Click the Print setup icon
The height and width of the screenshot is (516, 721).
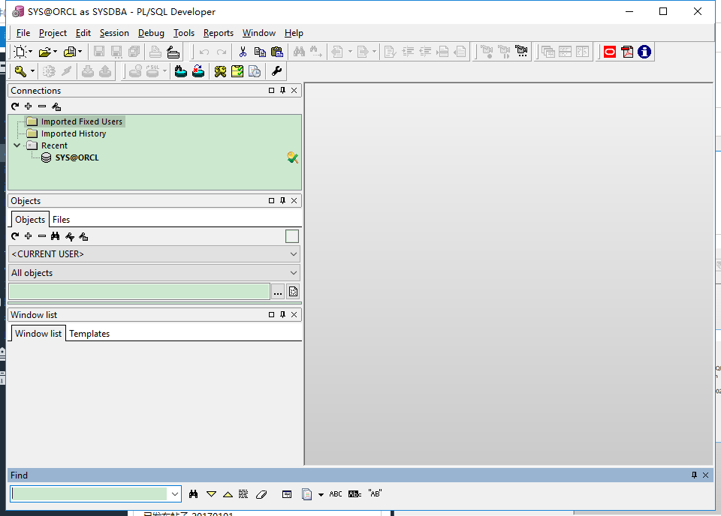coord(173,52)
